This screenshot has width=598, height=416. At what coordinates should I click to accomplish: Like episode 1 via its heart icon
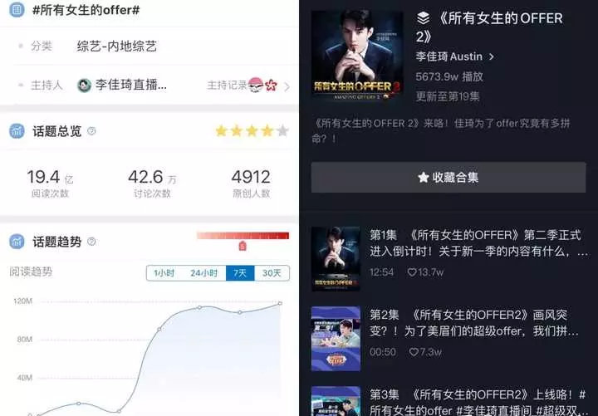point(412,272)
